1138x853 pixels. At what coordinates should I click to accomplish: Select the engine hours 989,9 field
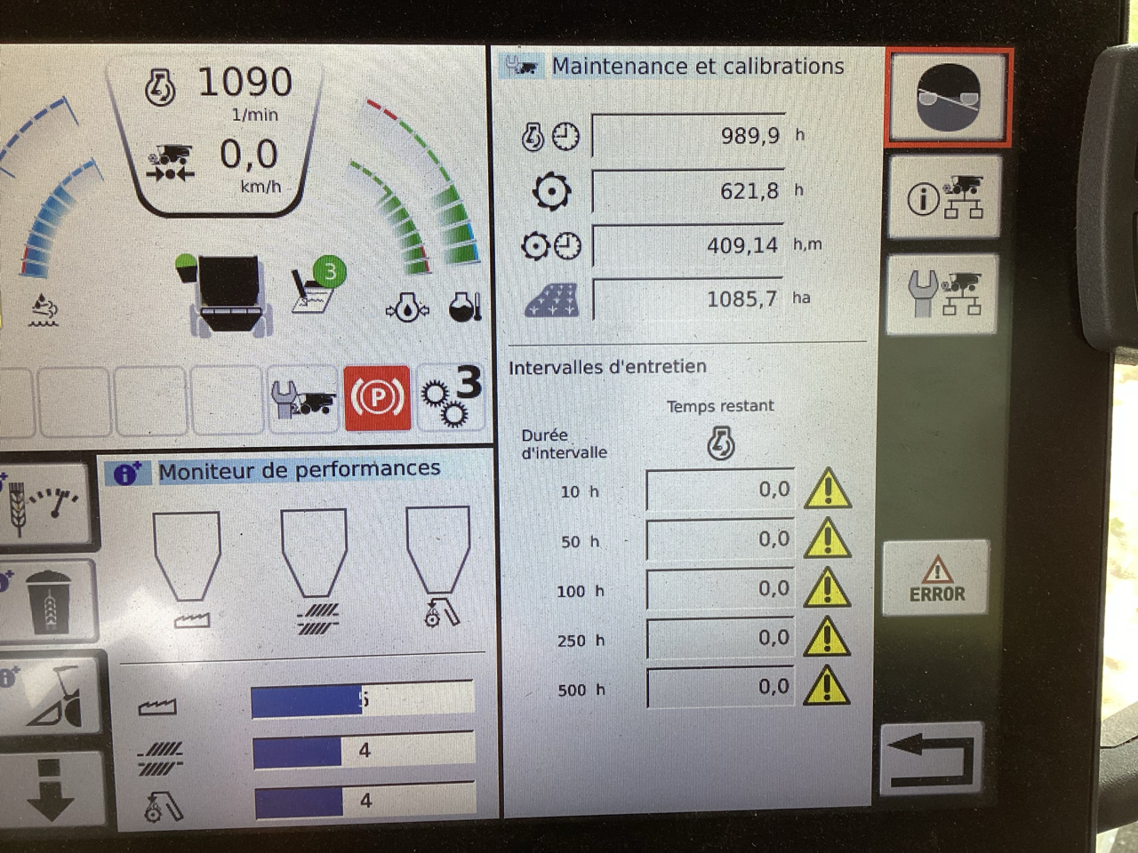(x=688, y=136)
